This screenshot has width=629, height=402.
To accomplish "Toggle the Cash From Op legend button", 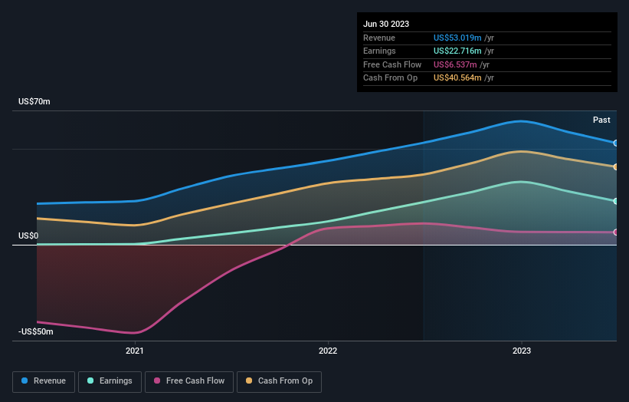I will (279, 381).
